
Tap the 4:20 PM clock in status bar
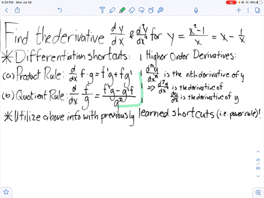pos(7,2)
